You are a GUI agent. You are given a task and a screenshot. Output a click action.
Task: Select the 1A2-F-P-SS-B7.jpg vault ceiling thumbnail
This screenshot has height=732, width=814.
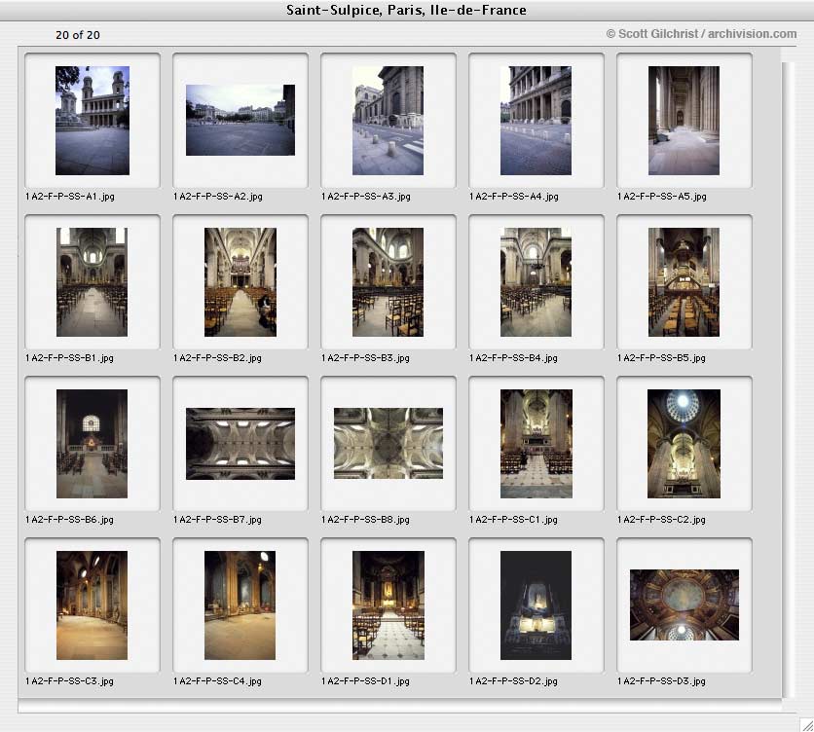point(240,444)
